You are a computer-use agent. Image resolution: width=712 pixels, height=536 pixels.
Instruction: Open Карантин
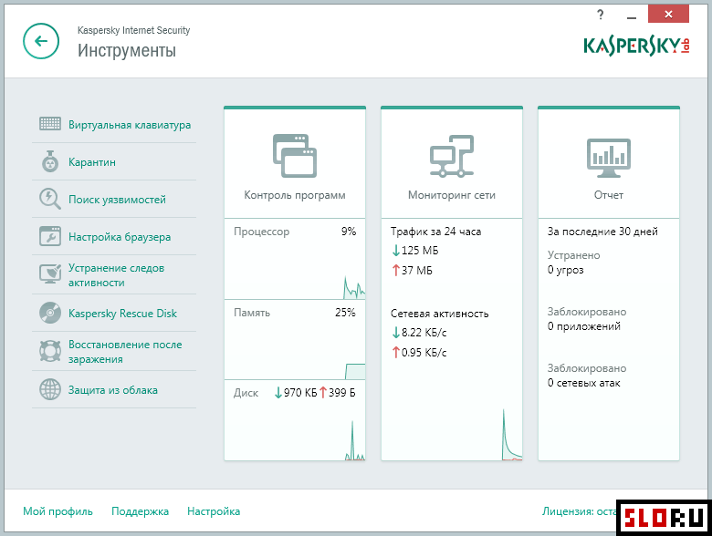point(91,162)
